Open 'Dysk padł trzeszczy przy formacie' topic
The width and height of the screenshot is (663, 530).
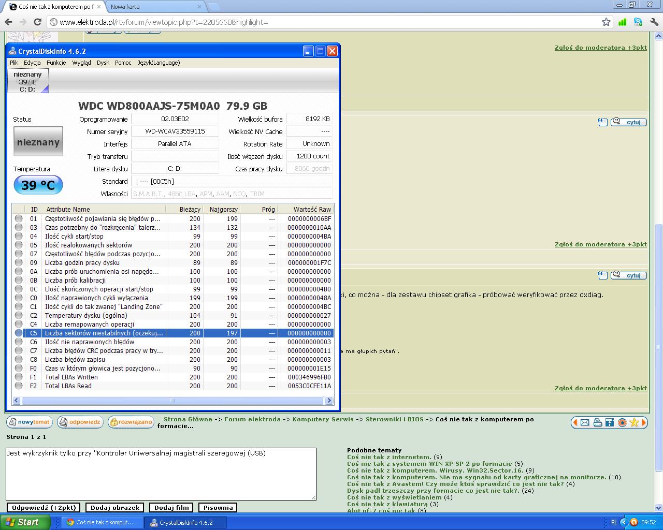[x=433, y=491]
